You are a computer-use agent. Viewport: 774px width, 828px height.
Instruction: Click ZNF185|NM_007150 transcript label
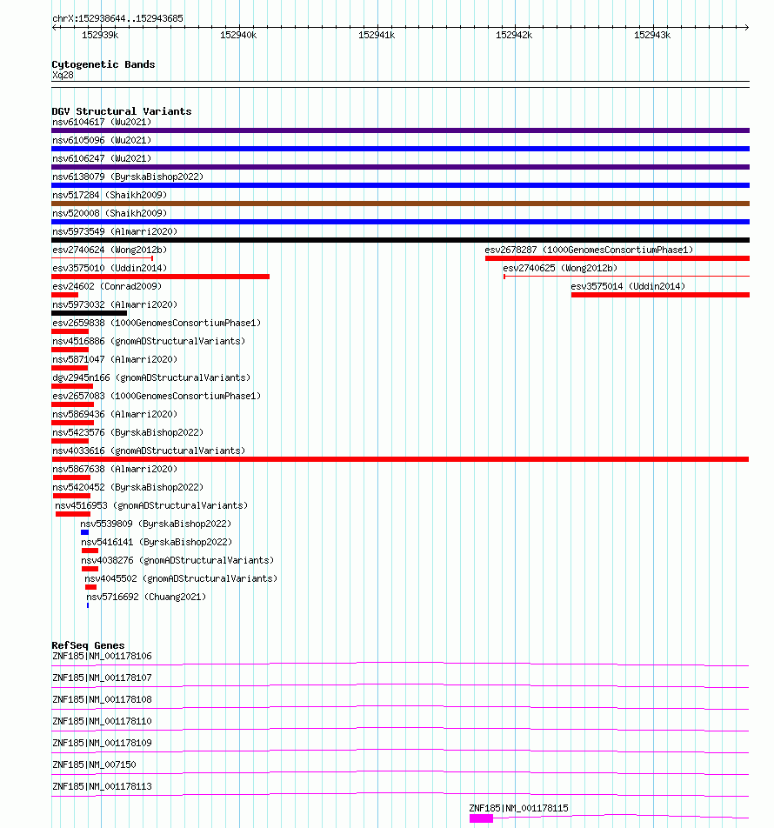[x=94, y=765]
